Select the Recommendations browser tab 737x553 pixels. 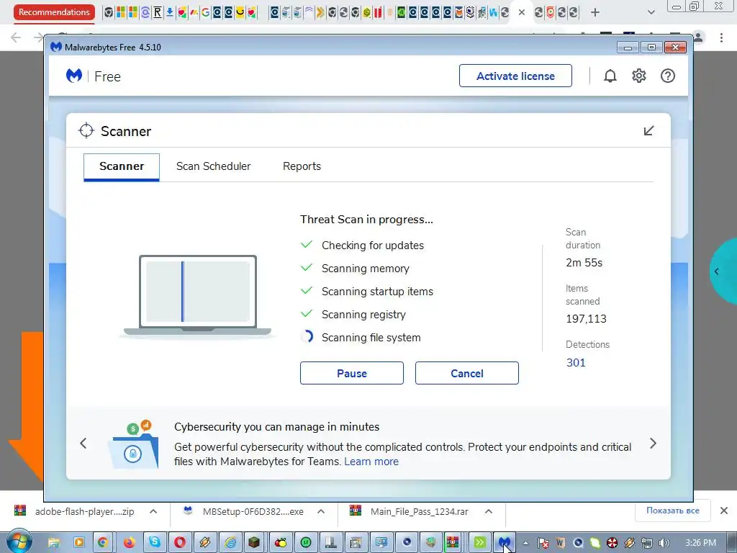pyautogui.click(x=54, y=12)
